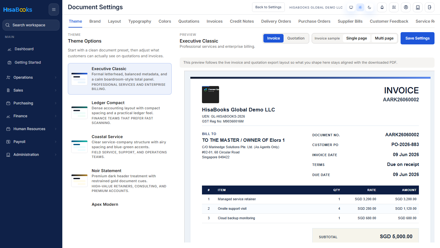Open the Invoices tab
Viewport: 440px width, 248px height.
(x=215, y=21)
